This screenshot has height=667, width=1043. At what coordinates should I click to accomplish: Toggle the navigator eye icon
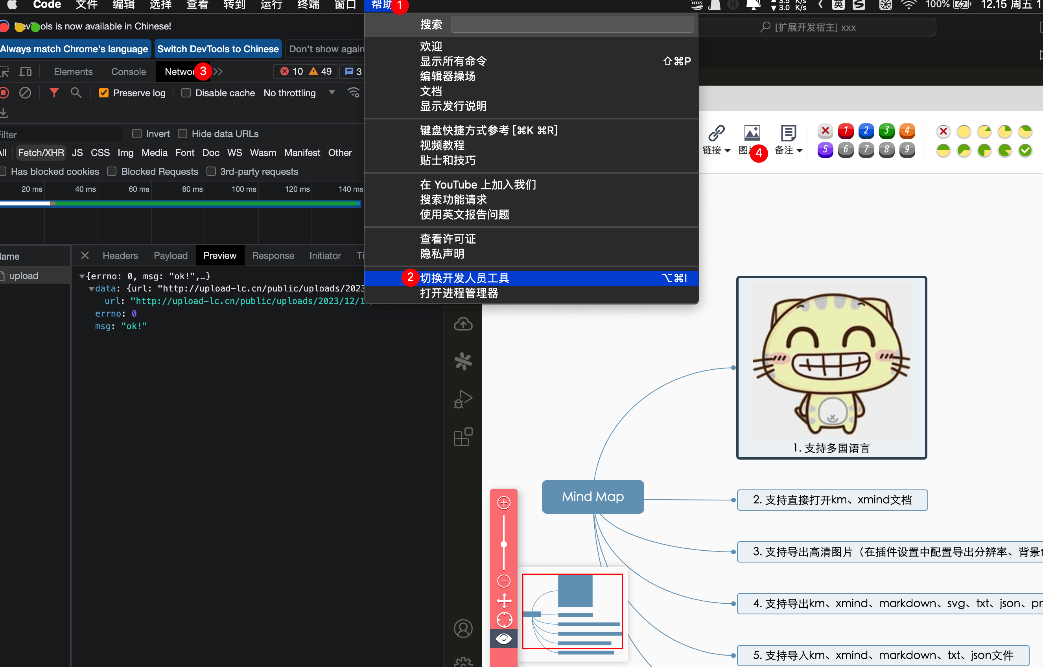coord(503,638)
